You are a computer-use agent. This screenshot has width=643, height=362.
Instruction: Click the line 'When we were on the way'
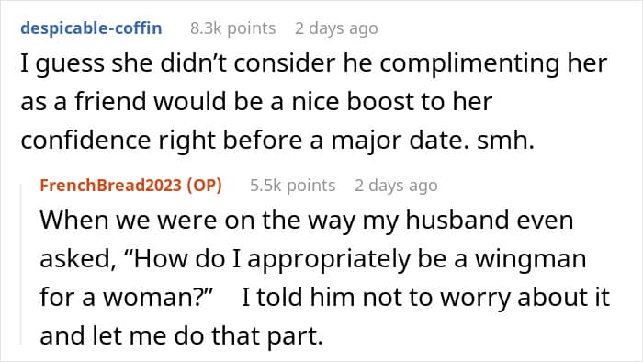pyautogui.click(x=306, y=221)
